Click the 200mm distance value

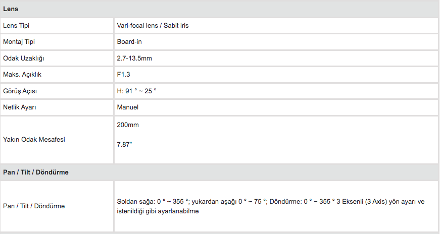click(x=128, y=125)
